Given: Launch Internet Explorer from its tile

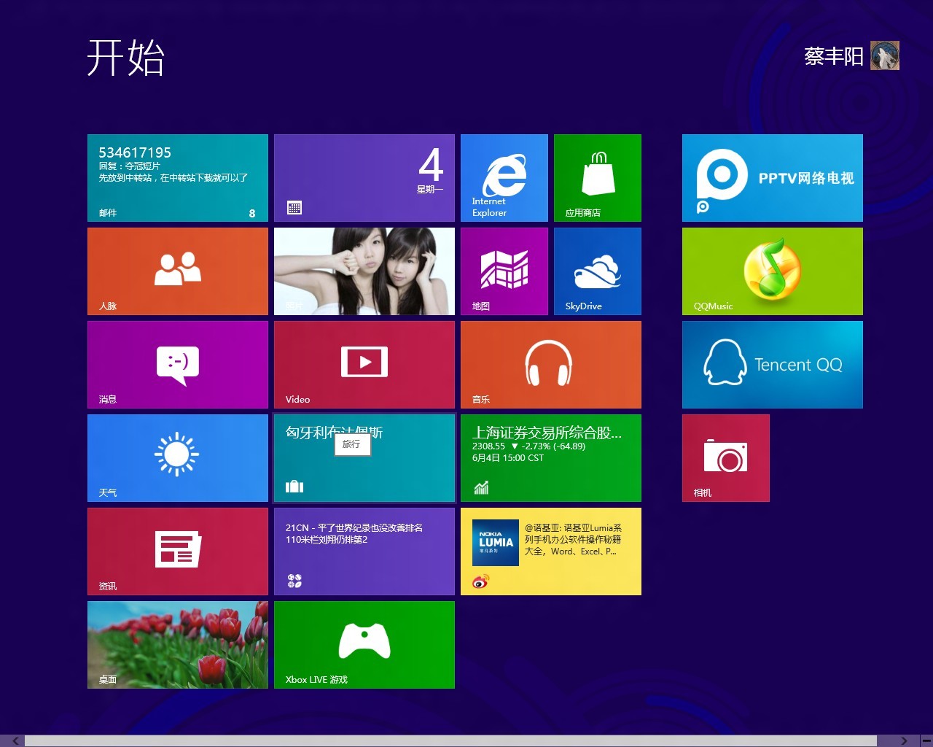Looking at the screenshot, I should (504, 178).
